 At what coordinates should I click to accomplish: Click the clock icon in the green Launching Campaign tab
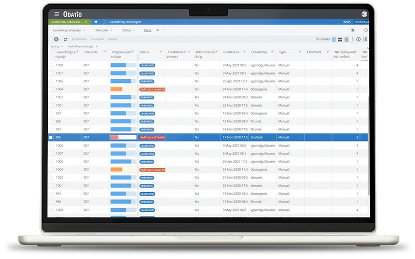click(86, 22)
